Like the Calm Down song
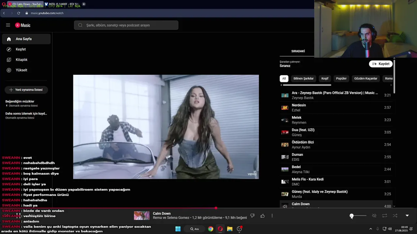The height and width of the screenshot is (234, 417). pos(263,215)
